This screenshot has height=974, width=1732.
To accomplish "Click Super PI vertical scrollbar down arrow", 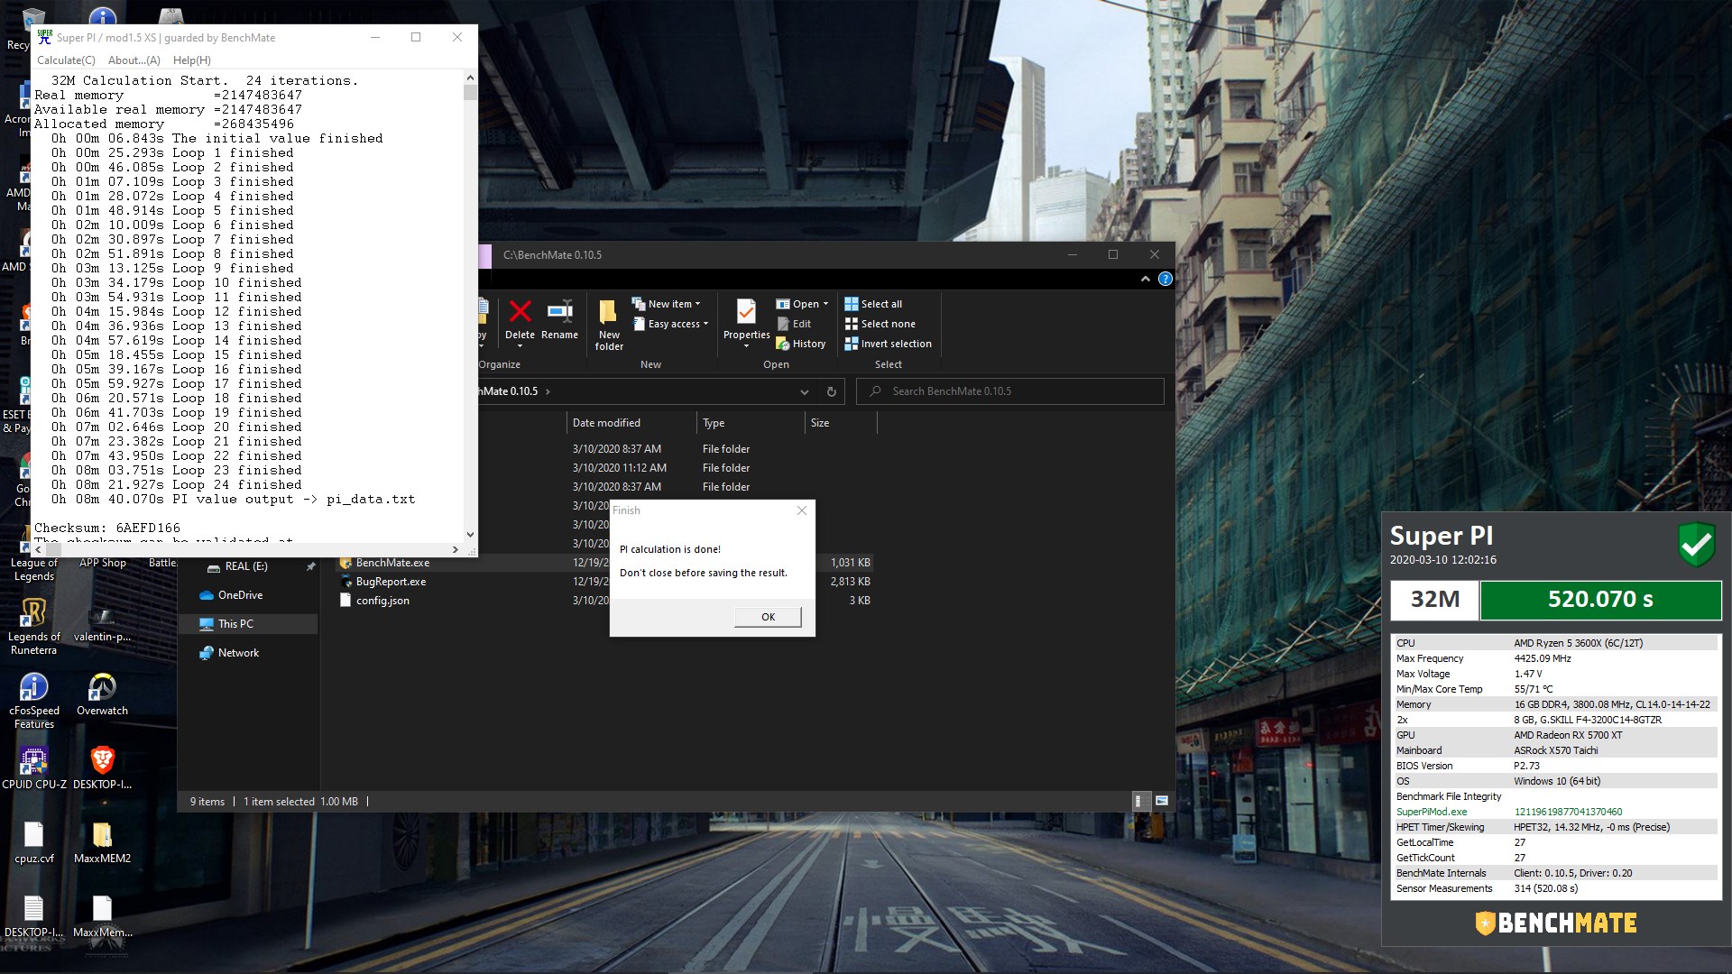I will click(x=470, y=535).
